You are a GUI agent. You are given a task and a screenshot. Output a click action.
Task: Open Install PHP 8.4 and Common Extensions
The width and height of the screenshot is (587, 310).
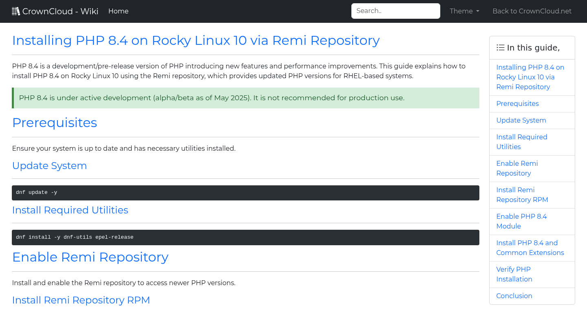point(530,248)
